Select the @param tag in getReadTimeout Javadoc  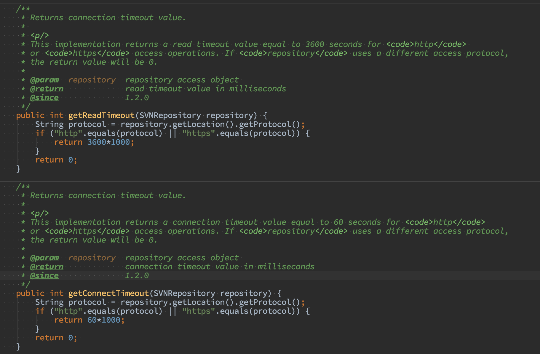pyautogui.click(x=44, y=79)
